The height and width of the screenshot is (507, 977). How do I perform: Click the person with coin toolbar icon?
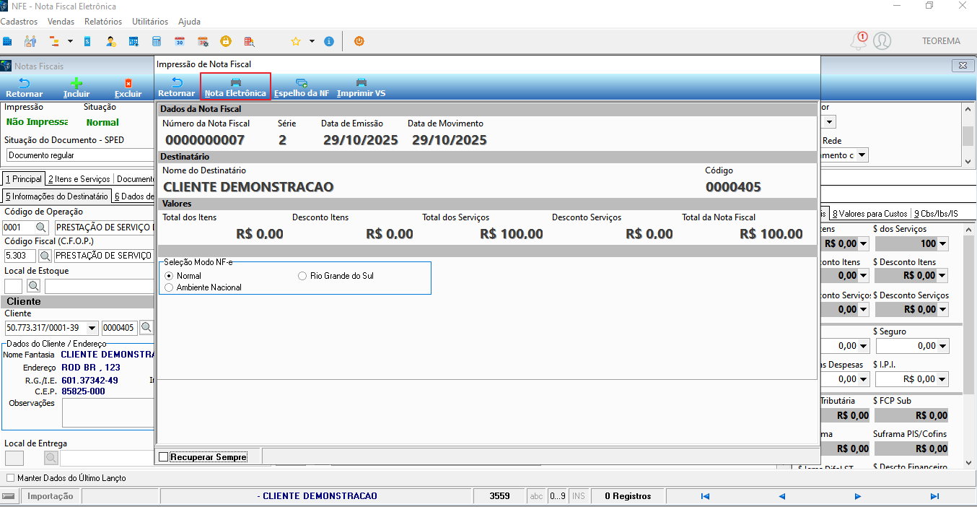click(x=110, y=41)
